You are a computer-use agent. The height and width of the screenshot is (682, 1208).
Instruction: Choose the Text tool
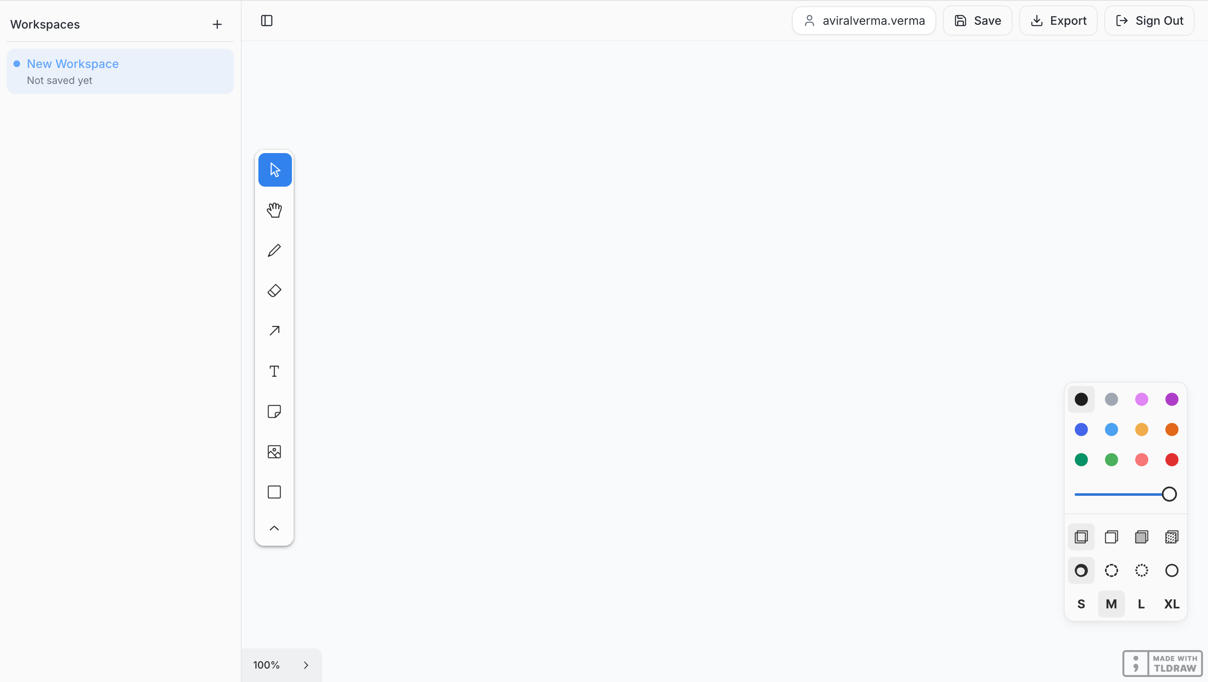click(274, 372)
